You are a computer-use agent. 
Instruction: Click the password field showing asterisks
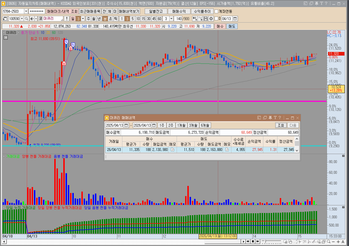[37, 11]
